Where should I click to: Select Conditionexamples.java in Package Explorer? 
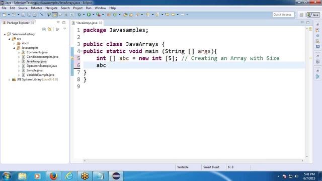tap(42, 57)
